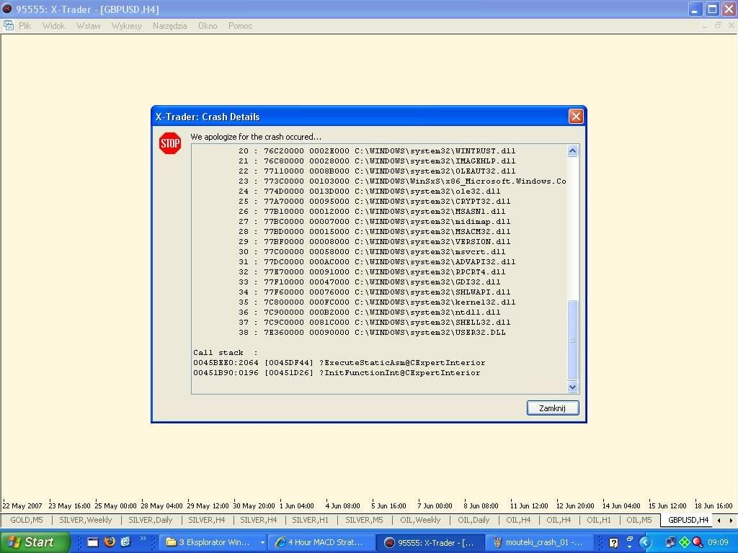Click the Show Desktop quick launch icon
This screenshot has width=738, height=553.
click(93, 542)
